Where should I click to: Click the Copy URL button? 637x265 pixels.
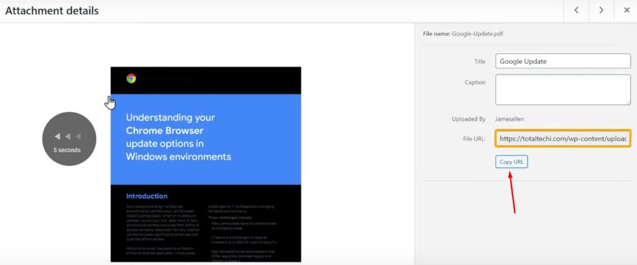click(511, 162)
